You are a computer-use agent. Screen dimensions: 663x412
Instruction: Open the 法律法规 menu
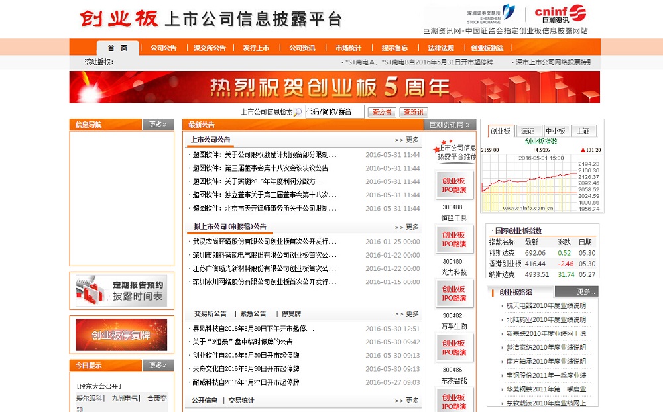coord(441,48)
